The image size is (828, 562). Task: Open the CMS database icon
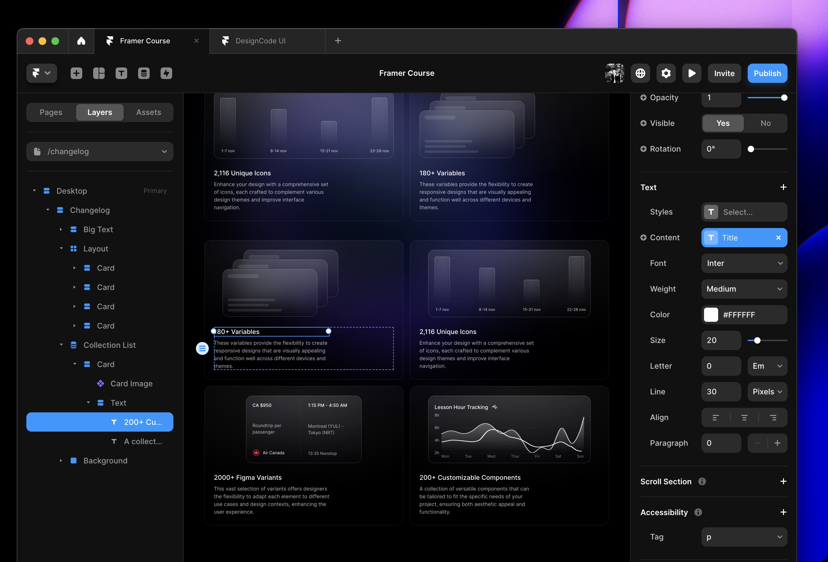tap(144, 73)
